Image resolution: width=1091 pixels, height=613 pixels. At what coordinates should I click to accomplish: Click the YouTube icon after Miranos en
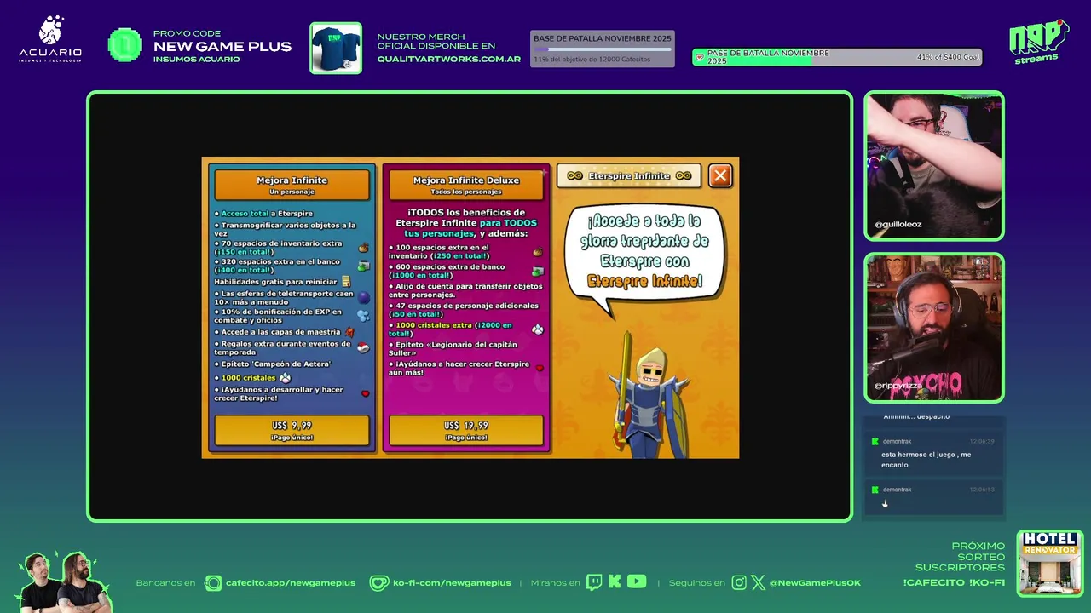click(x=637, y=582)
